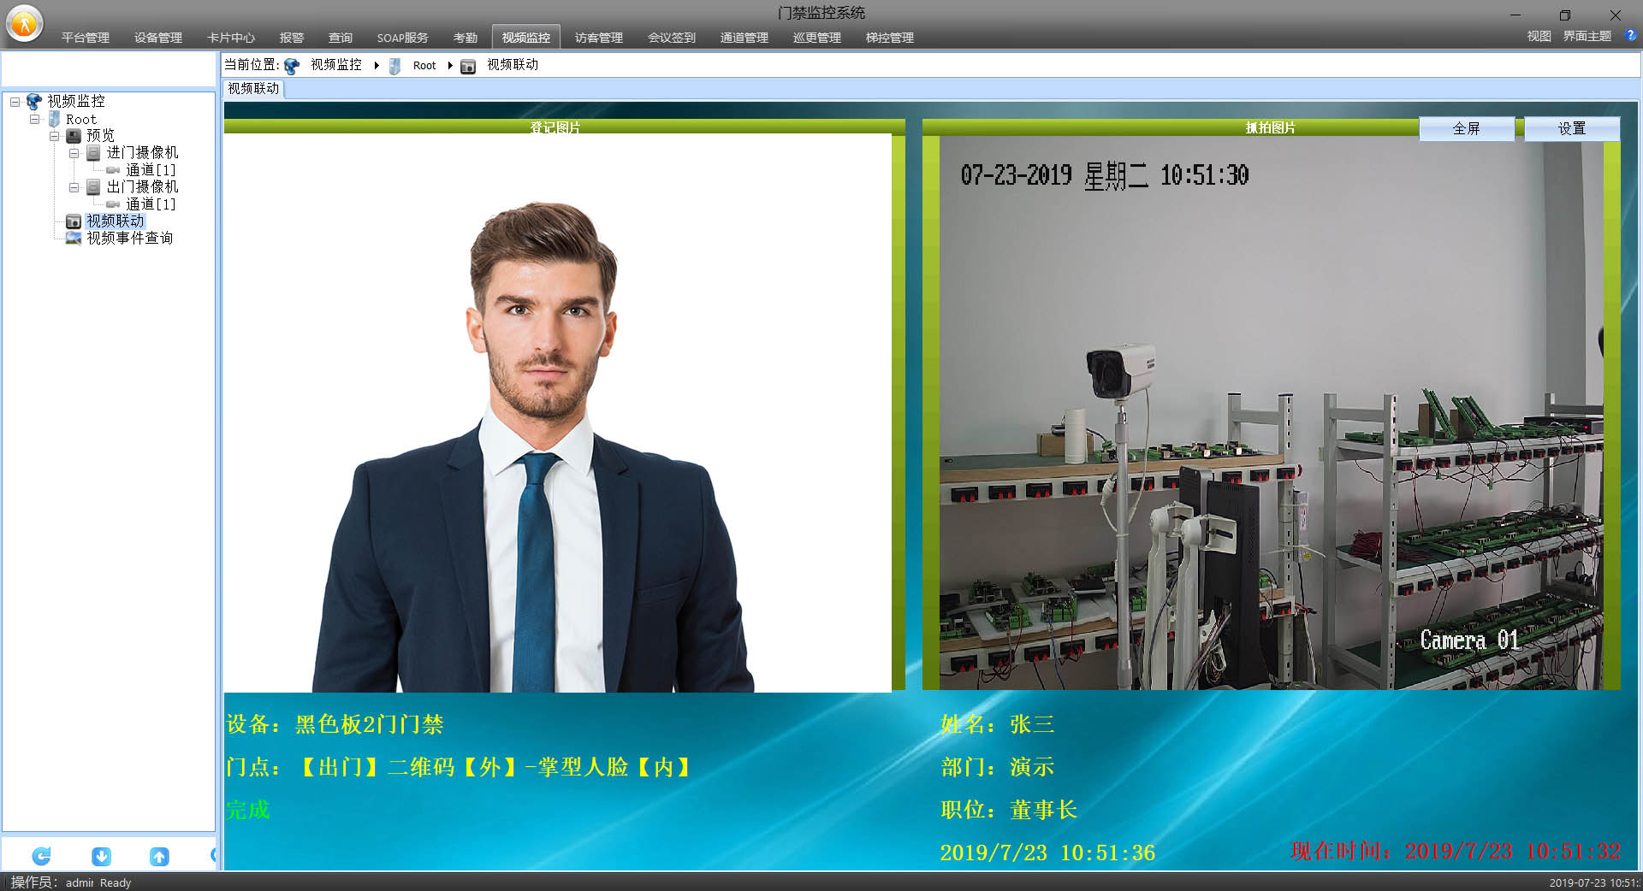
Task: Collapse the Root tree node
Action: tap(34, 119)
